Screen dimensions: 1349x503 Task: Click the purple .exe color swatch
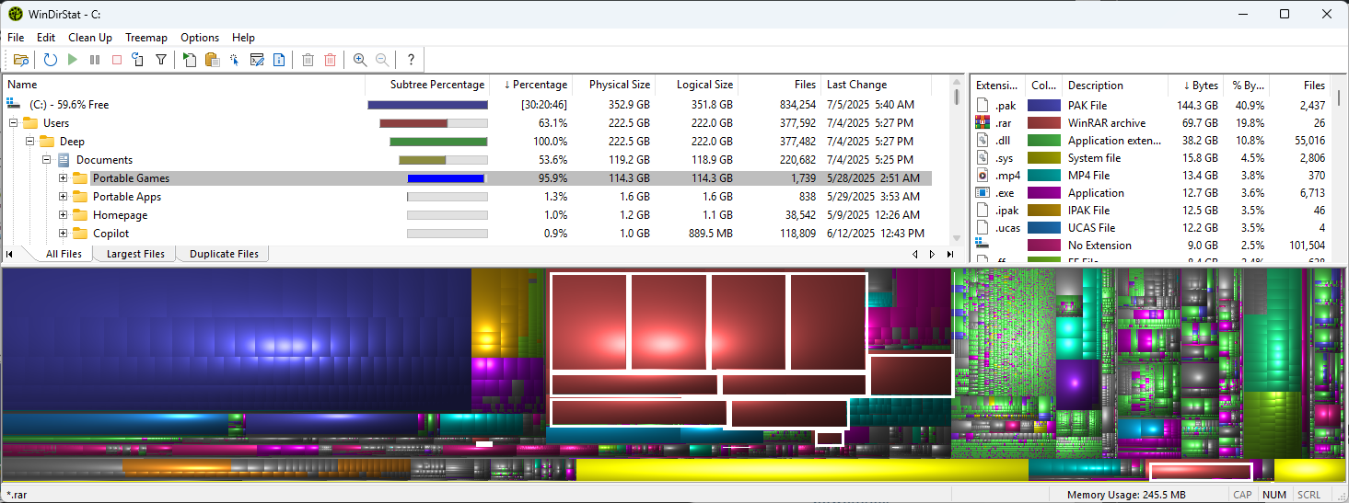point(1044,193)
